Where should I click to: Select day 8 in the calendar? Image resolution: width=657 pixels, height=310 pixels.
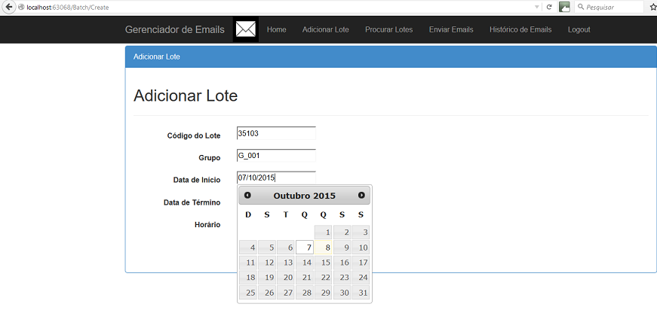[x=324, y=248]
